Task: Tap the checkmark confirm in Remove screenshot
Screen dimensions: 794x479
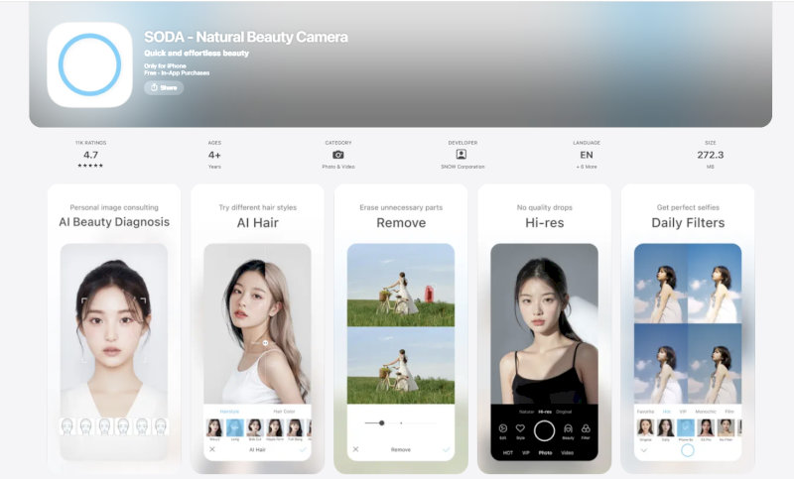Action: tap(446, 449)
